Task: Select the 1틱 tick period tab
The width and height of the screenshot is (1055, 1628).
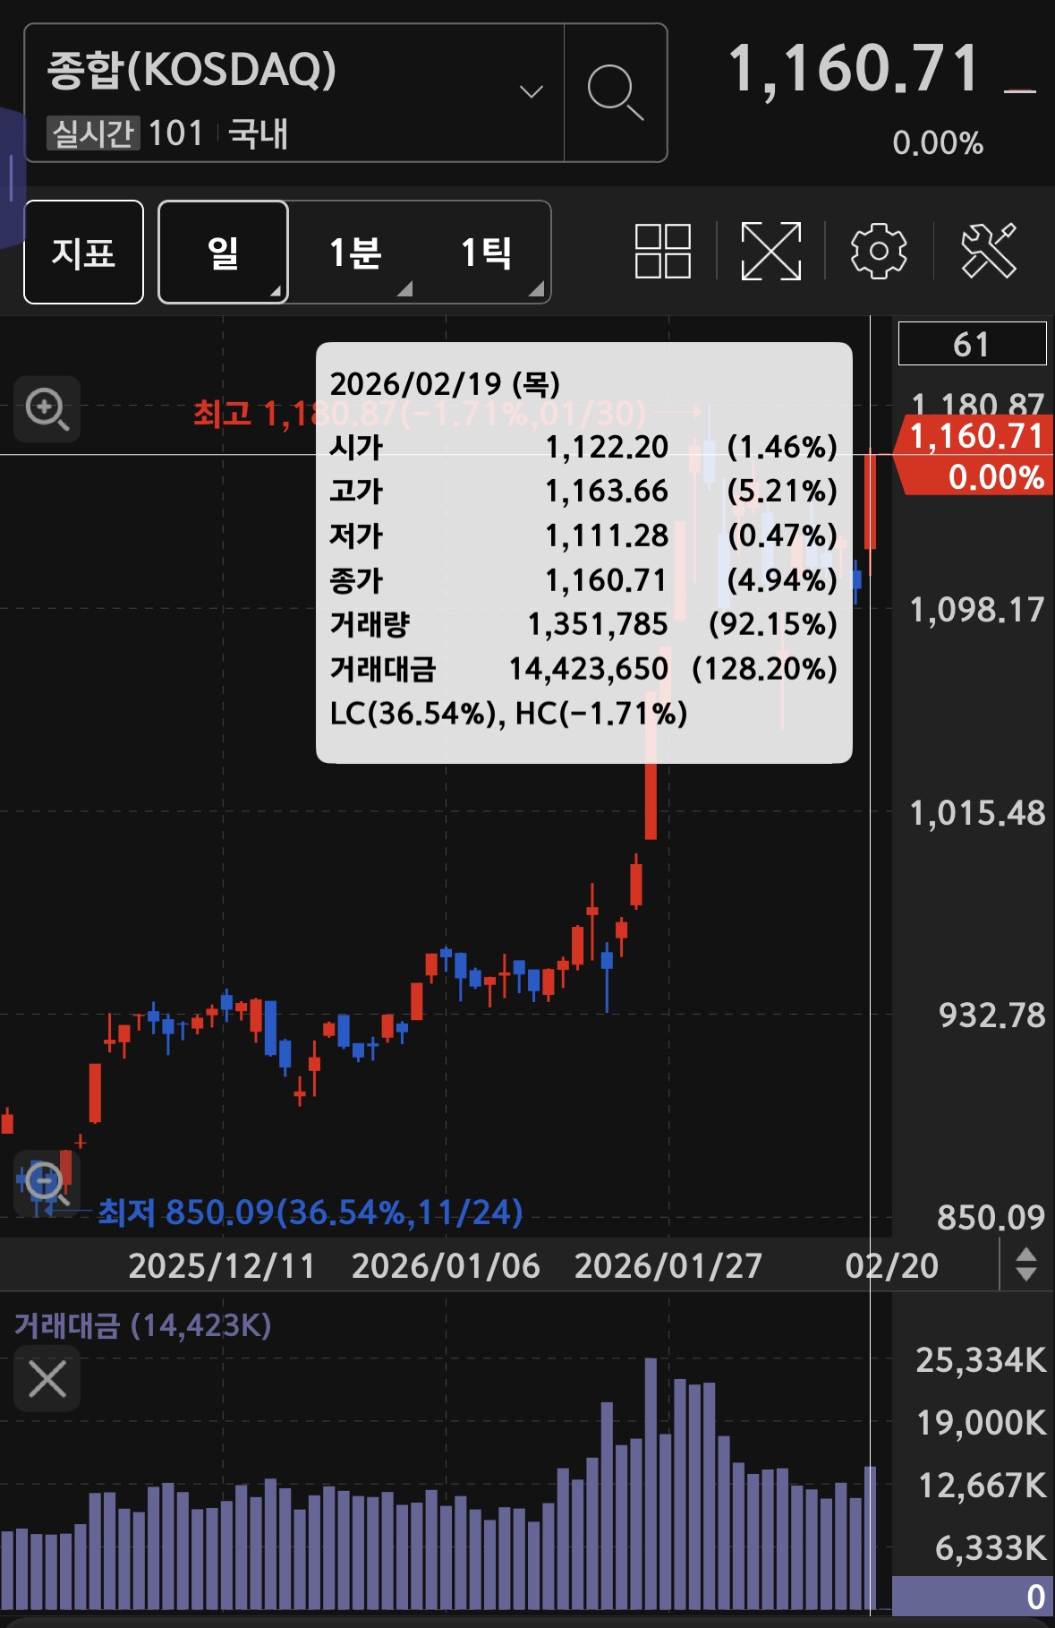Action: (486, 253)
